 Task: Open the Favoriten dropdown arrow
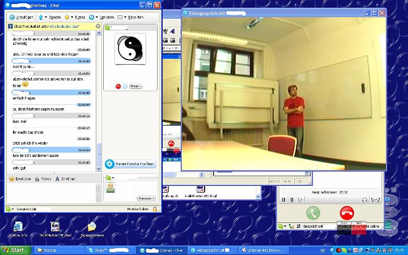tap(125, 17)
